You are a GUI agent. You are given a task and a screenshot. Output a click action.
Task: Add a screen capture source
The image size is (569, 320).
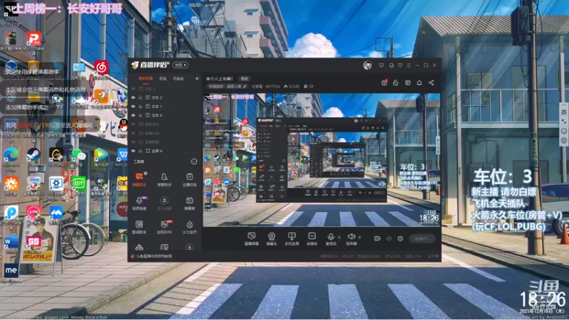tap(252, 239)
